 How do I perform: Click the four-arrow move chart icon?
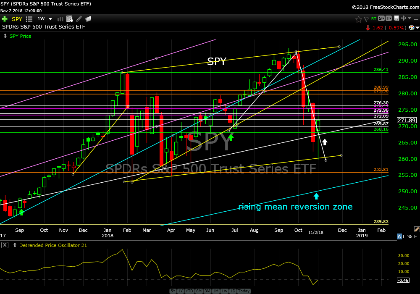pos(403,18)
